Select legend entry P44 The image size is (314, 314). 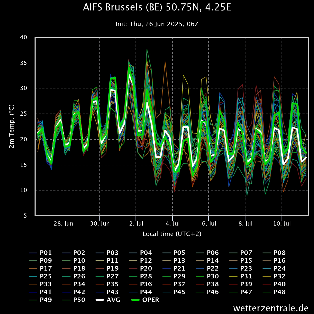pos(141,292)
